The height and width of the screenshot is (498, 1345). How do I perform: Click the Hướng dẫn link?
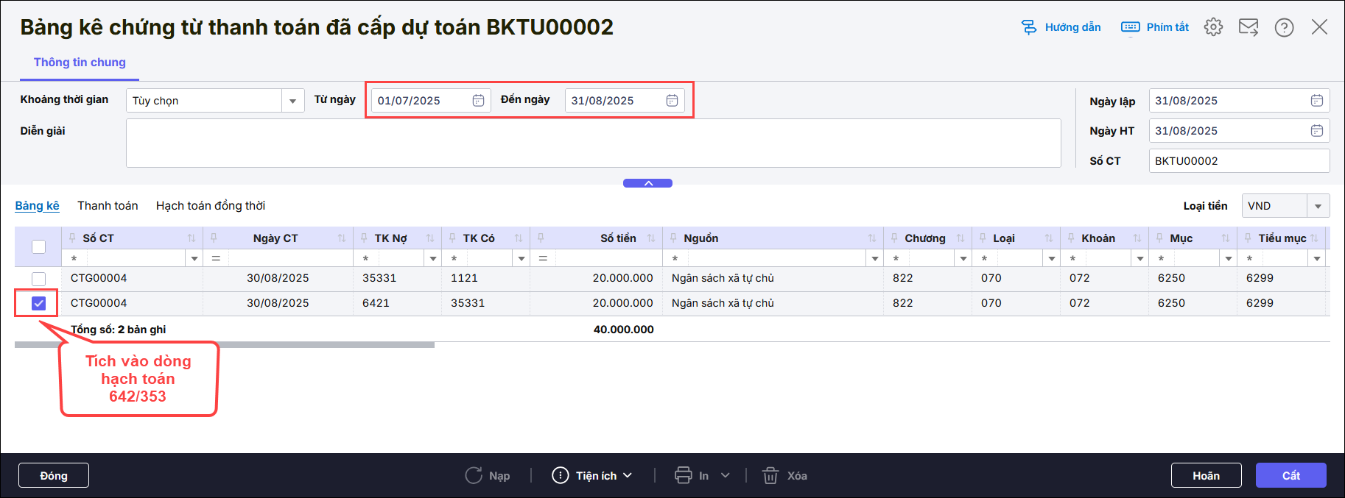(x=1061, y=27)
